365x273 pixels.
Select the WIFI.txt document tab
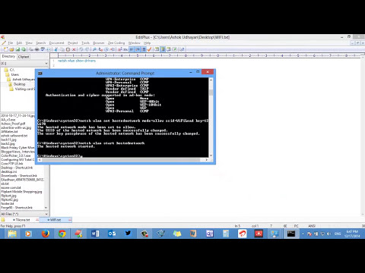point(56,220)
